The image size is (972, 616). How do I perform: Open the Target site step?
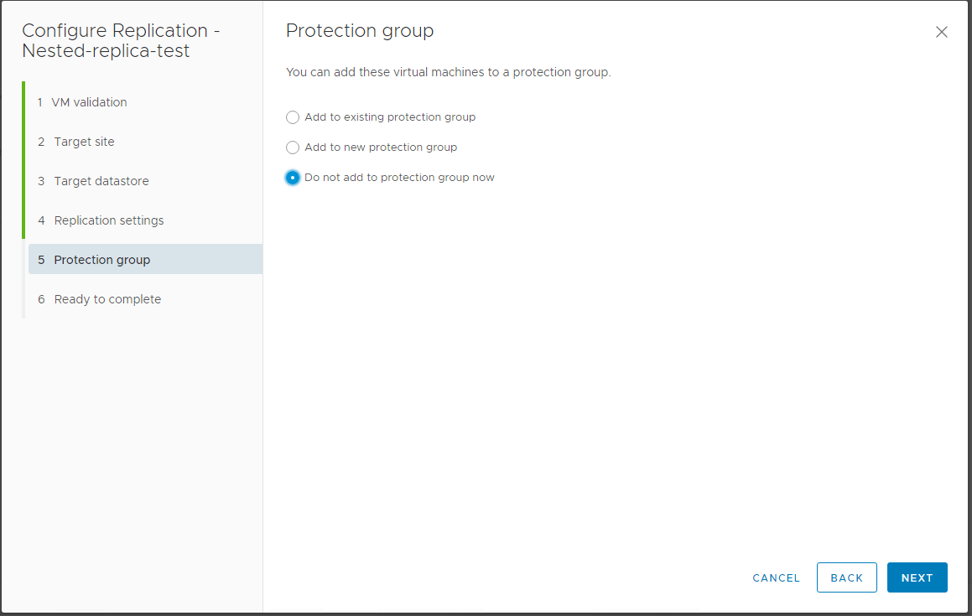84,142
